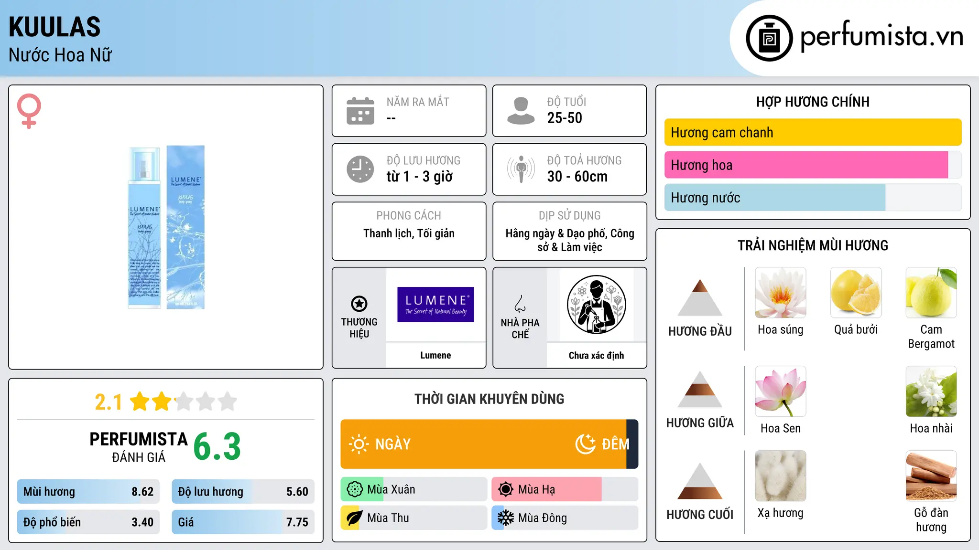
Task: Click the Chưa xác định perfumer label
Action: pos(596,355)
